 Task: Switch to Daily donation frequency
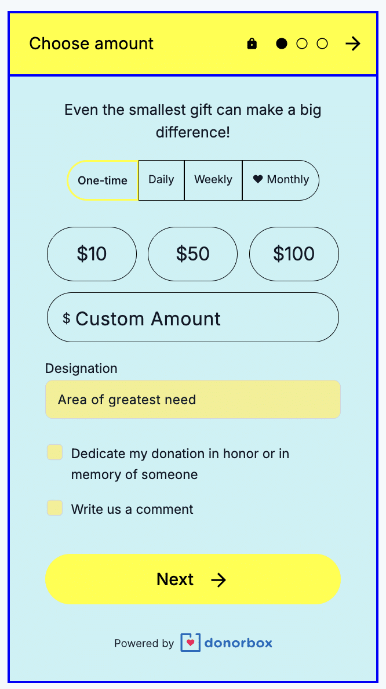point(161,180)
